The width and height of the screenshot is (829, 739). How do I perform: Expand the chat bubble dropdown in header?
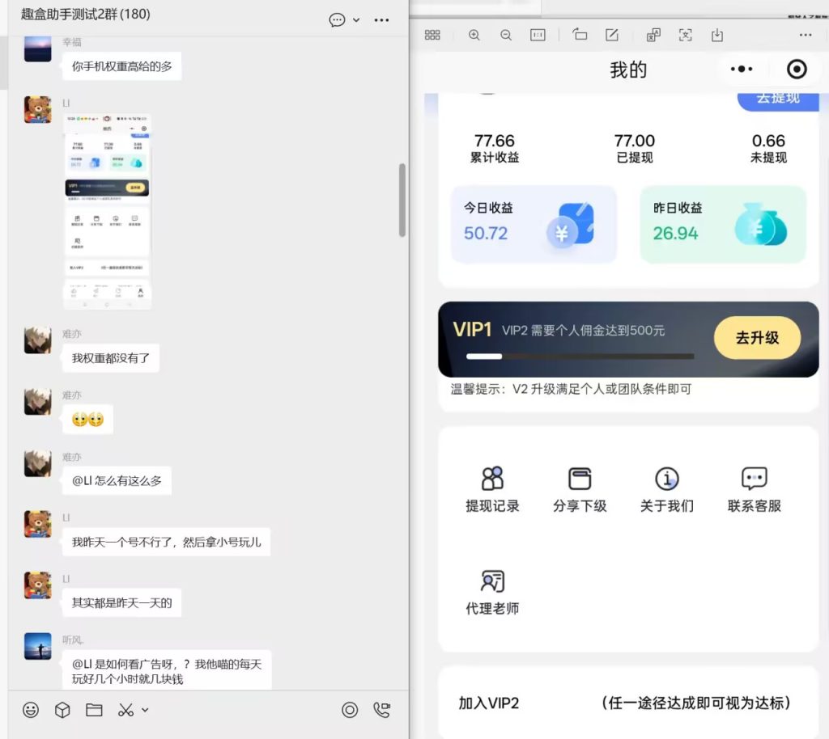356,20
